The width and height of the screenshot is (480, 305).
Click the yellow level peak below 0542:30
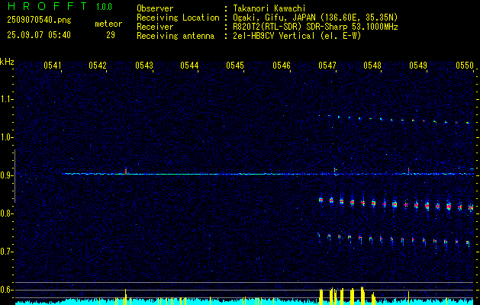[125, 297]
